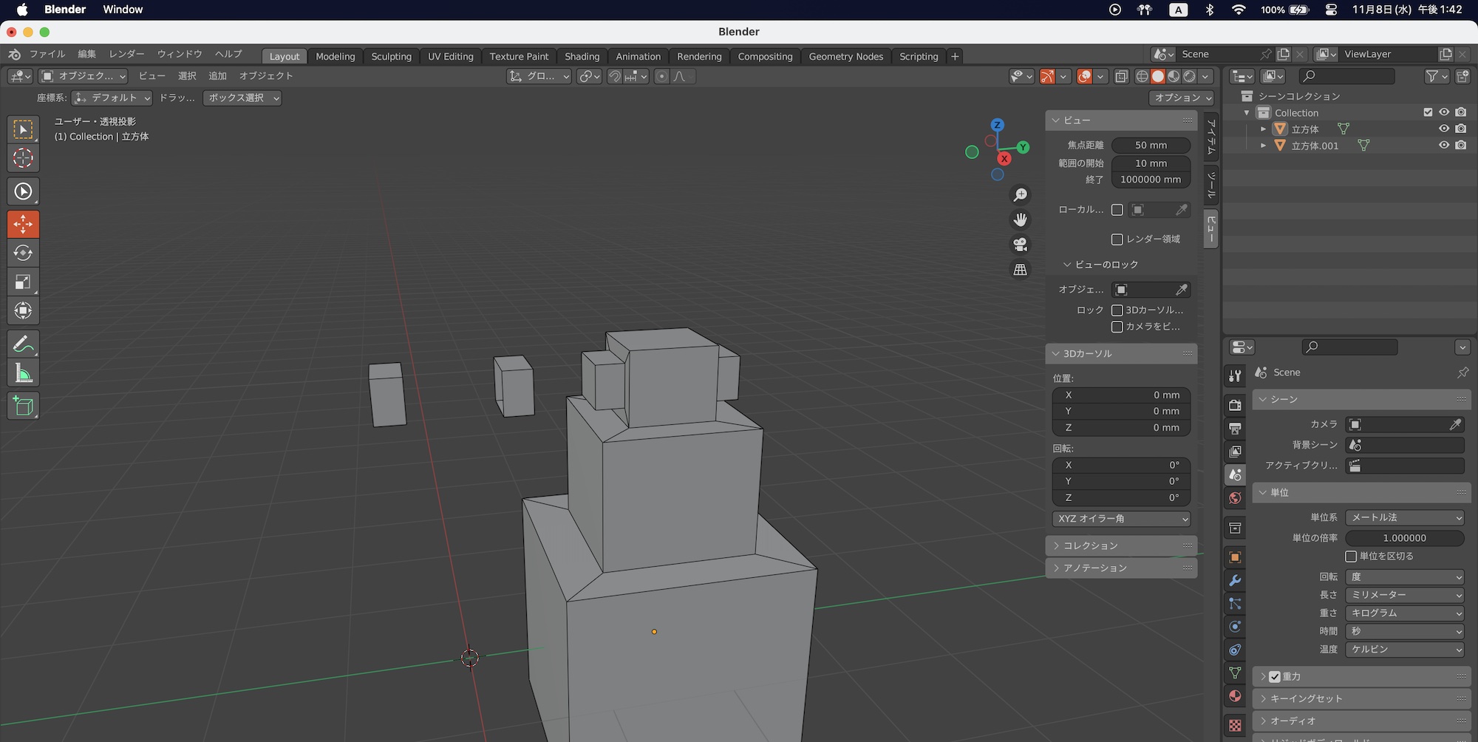The height and width of the screenshot is (742, 1478).
Task: Enable the レンダー領域 checkbox
Action: coord(1117,239)
